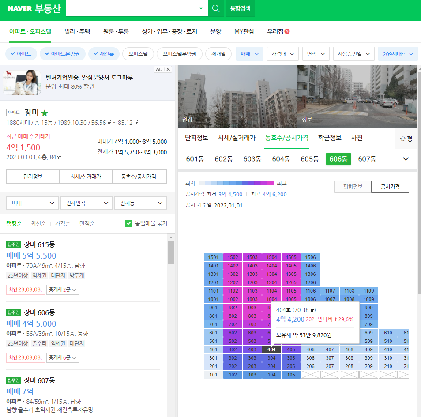This screenshot has width=421, height=417.
Task: Toggle the 오피스텔 filter chip
Action: tap(138, 54)
